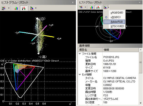Choose sRGB(D65) from the gamut menu

pyautogui.click(x=114, y=13)
